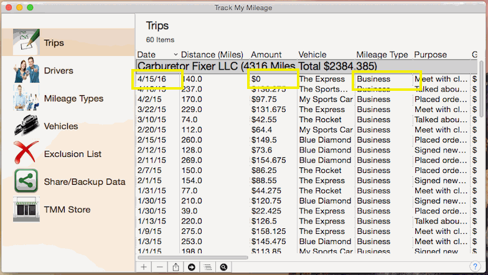Select the Trips label in sidebar
The image size is (488, 275).
54,42
